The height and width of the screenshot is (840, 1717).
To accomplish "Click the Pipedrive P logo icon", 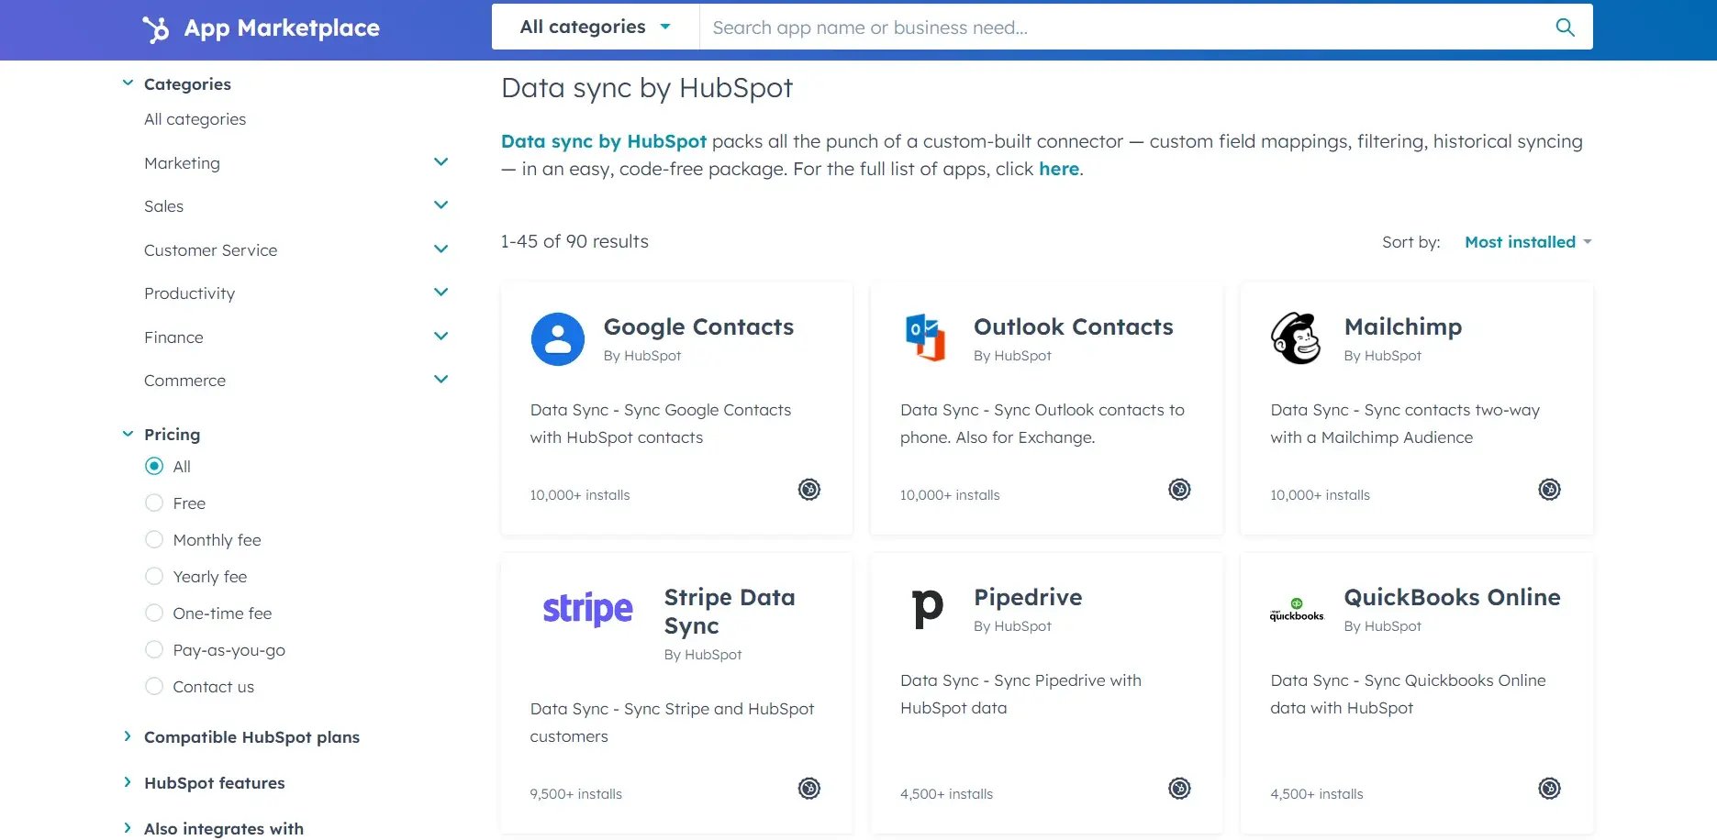I will 927,609.
